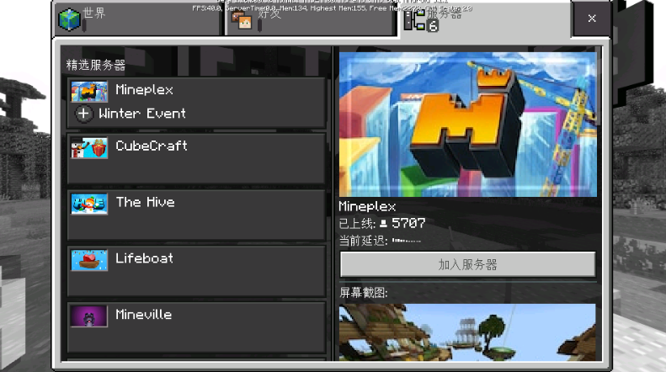Click the Mineplex banner image

coord(467,124)
